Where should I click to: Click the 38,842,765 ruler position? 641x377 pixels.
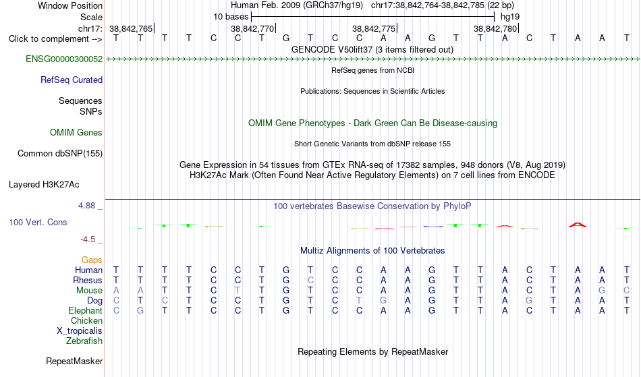tap(131, 29)
